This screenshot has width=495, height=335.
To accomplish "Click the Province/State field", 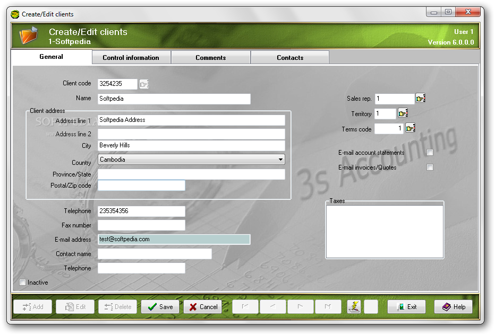I will (191, 174).
